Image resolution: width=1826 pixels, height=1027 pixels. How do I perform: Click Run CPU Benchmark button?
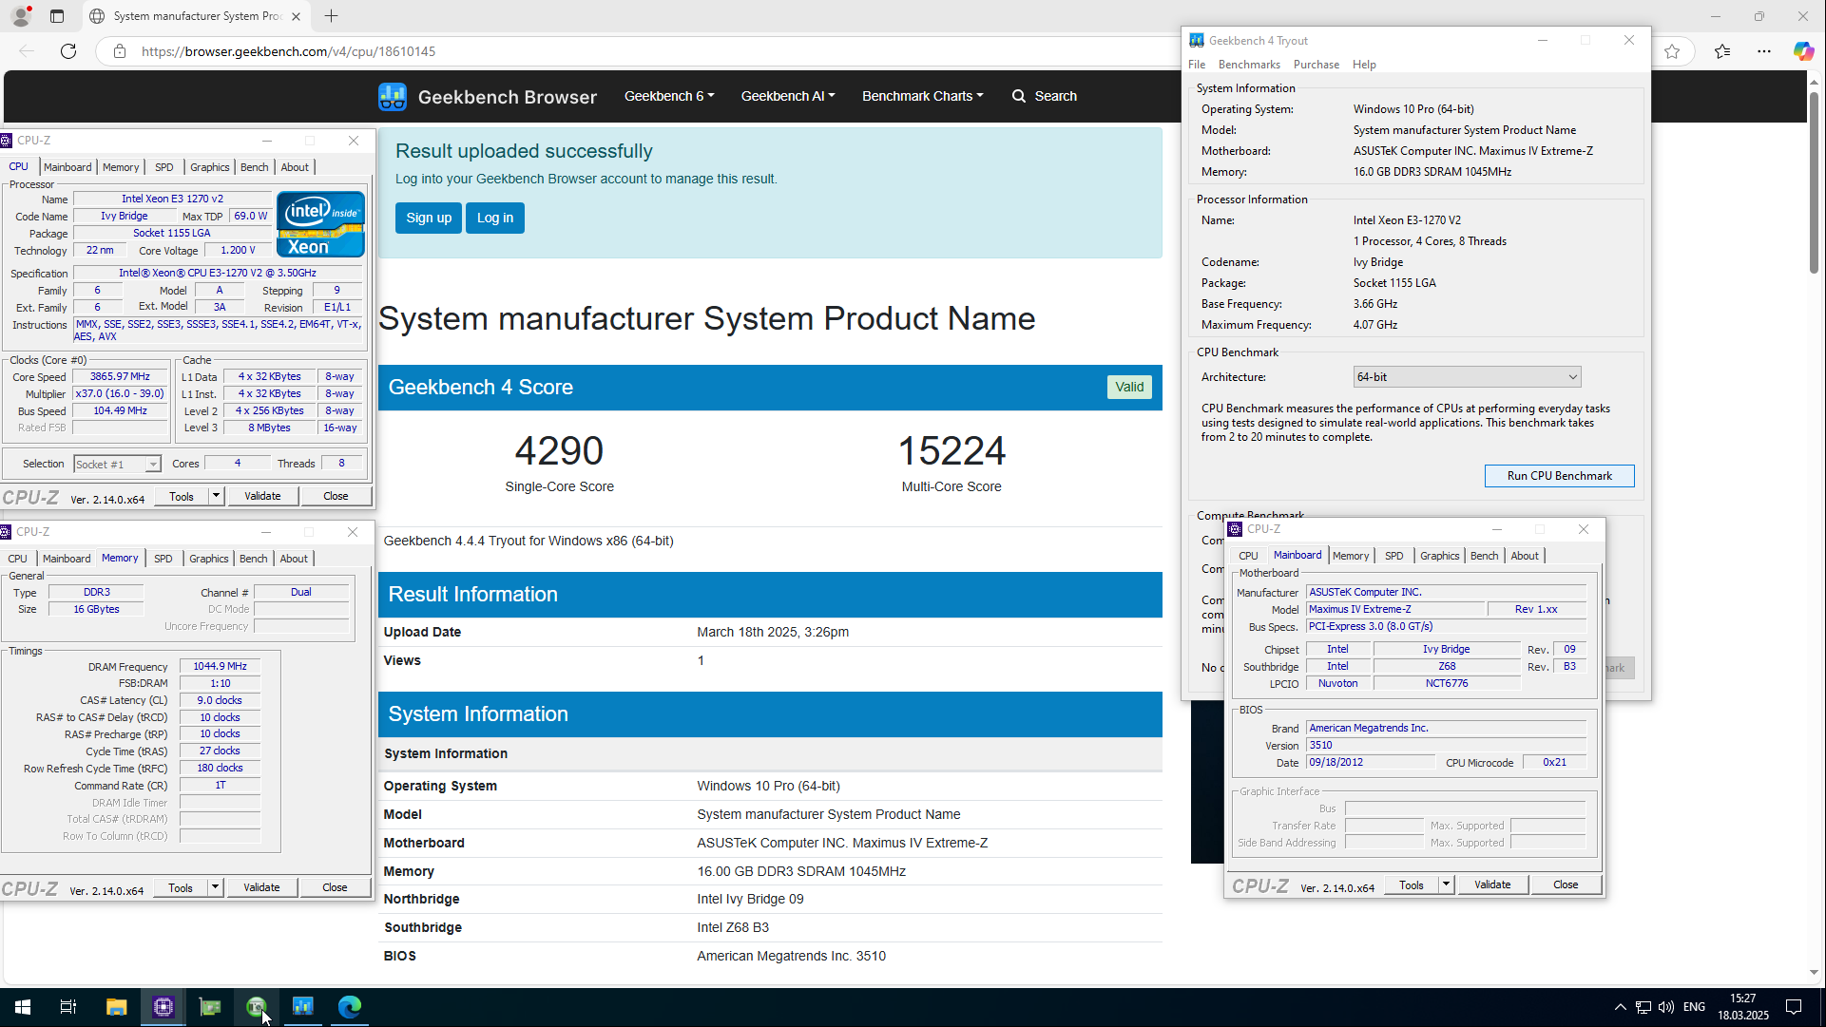tap(1559, 476)
